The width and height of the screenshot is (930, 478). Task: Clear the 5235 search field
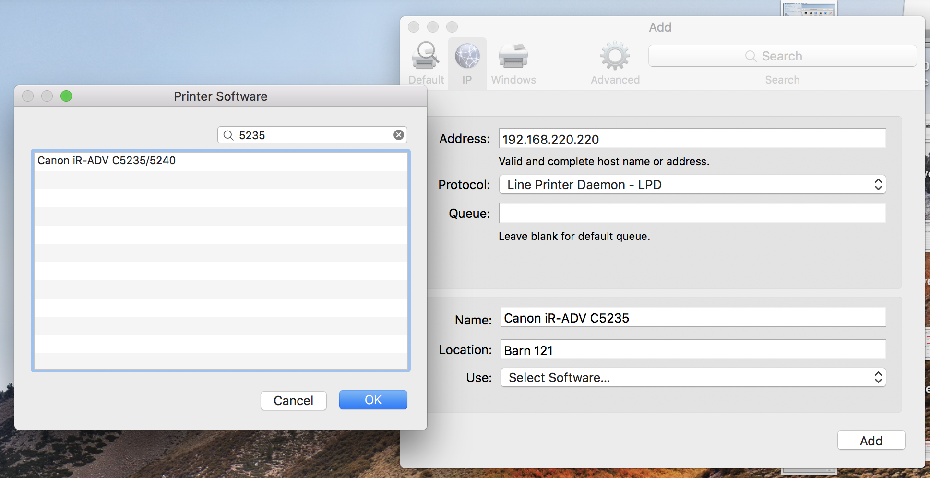coord(398,135)
